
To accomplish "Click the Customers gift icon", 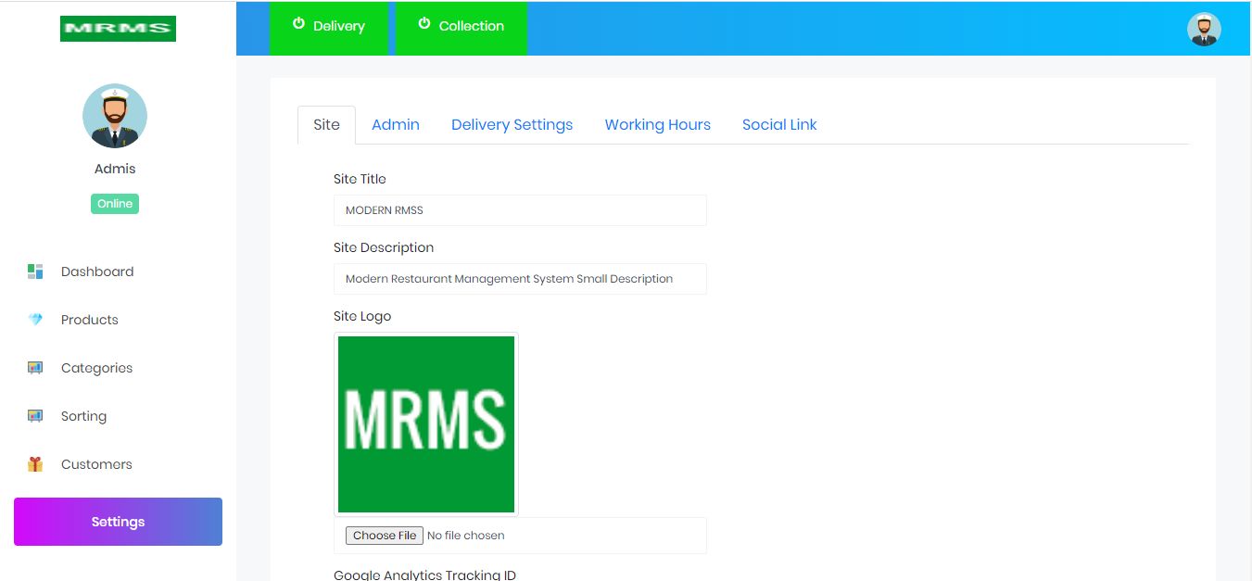I will pos(35,464).
